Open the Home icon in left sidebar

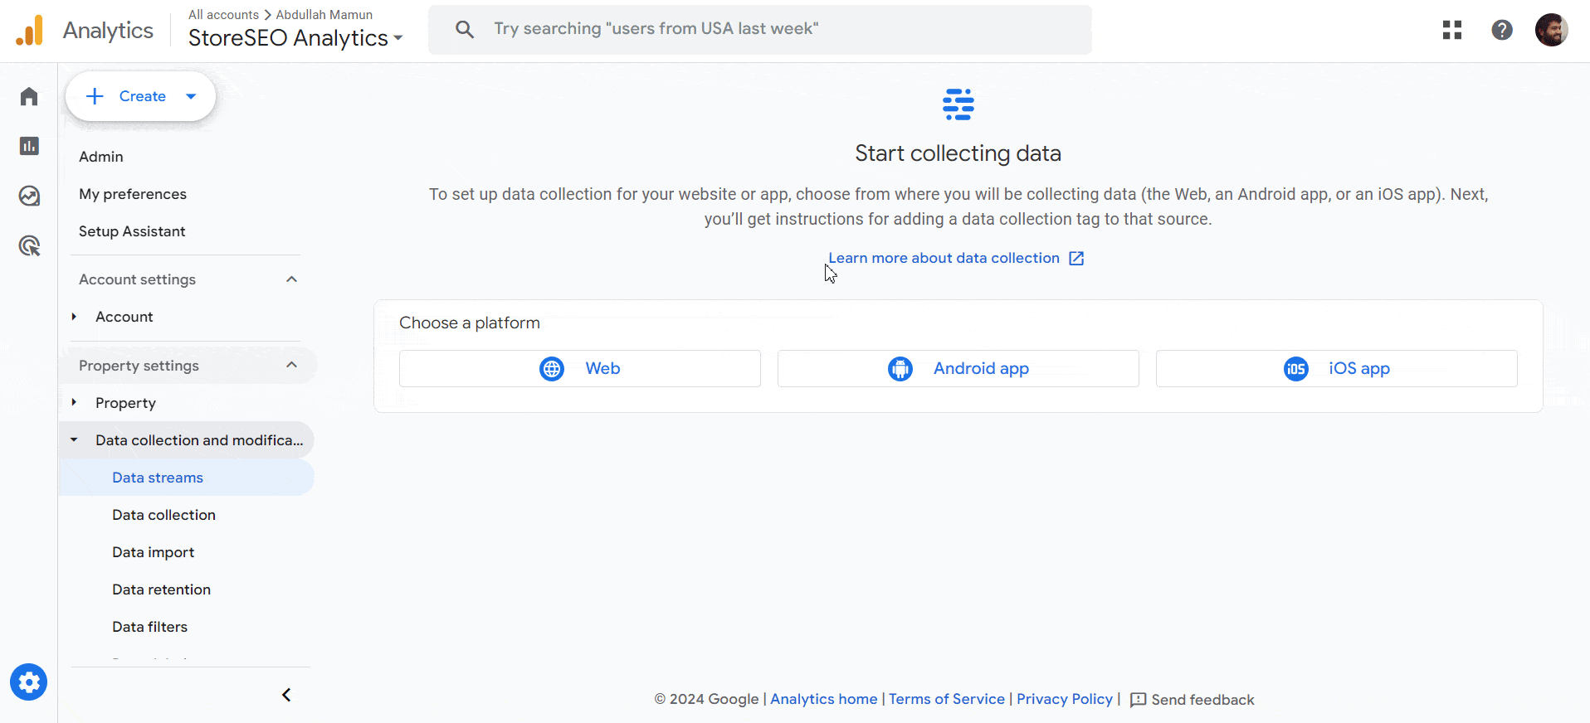point(28,96)
